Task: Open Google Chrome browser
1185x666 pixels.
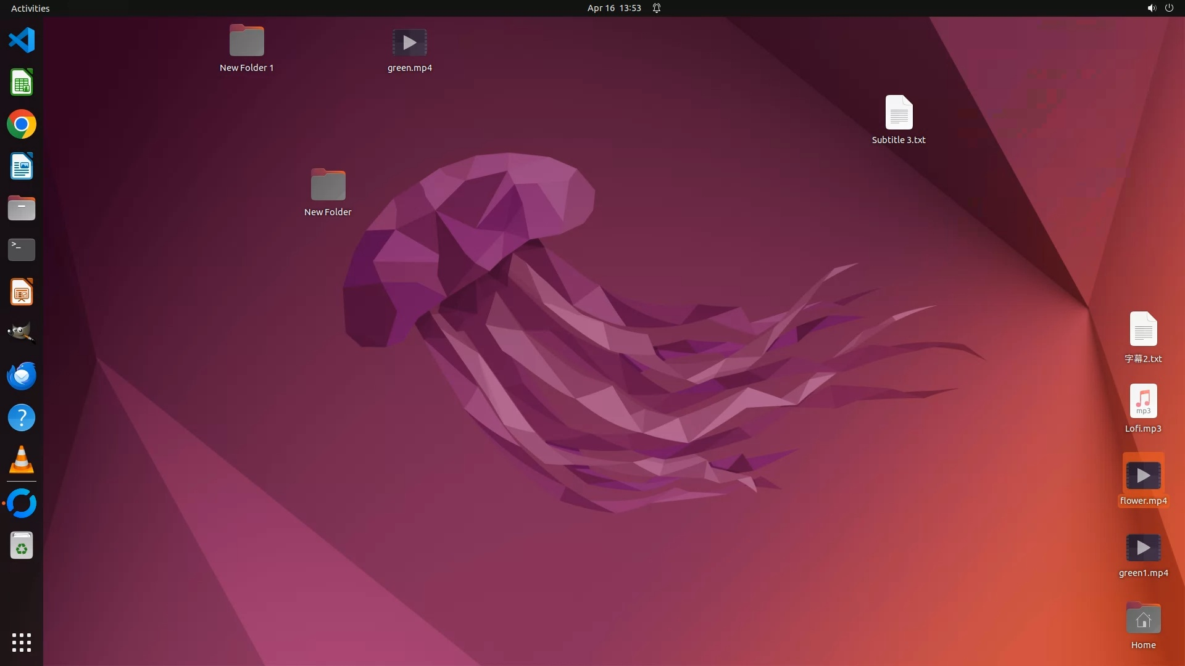Action: (x=22, y=125)
